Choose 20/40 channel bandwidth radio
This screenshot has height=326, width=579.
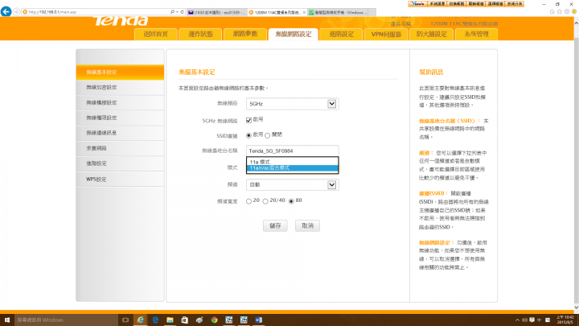(x=265, y=201)
